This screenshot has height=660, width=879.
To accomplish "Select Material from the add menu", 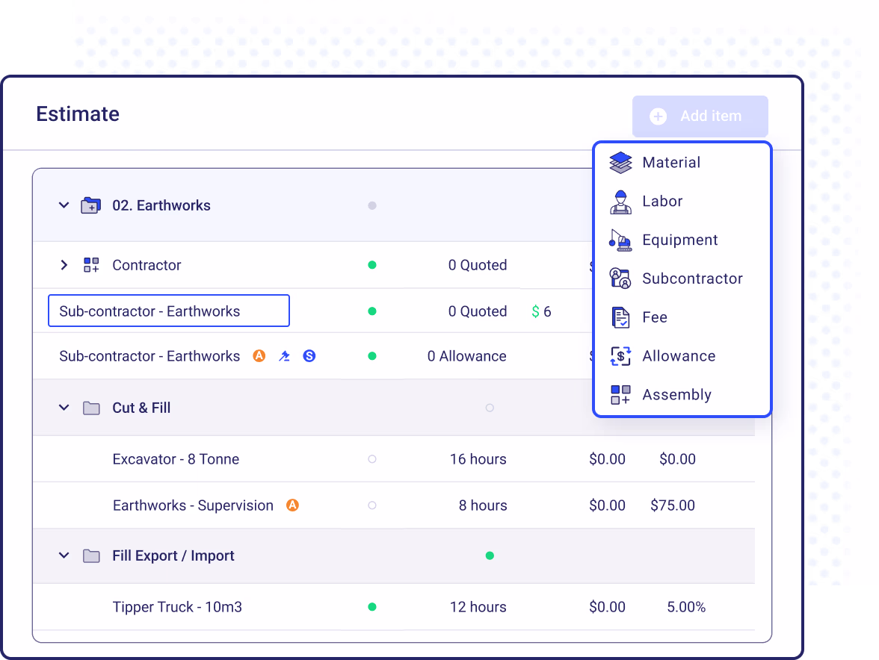I will [x=682, y=162].
